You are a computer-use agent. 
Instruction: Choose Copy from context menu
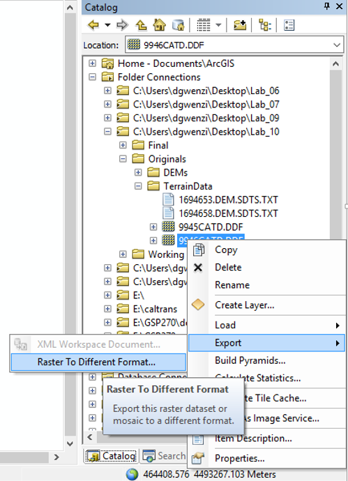click(226, 250)
